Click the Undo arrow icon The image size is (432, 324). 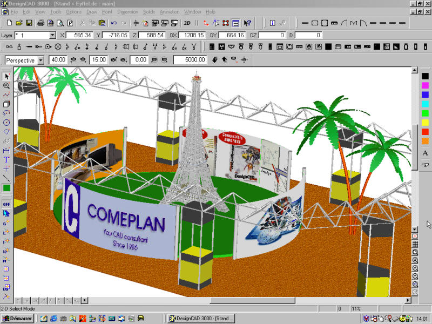coord(113,23)
